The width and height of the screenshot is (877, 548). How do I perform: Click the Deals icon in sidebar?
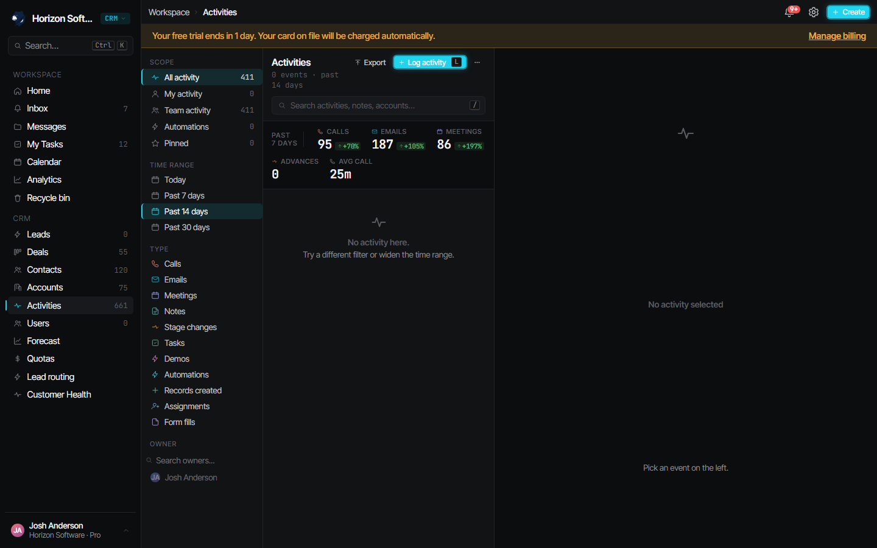[18, 252]
